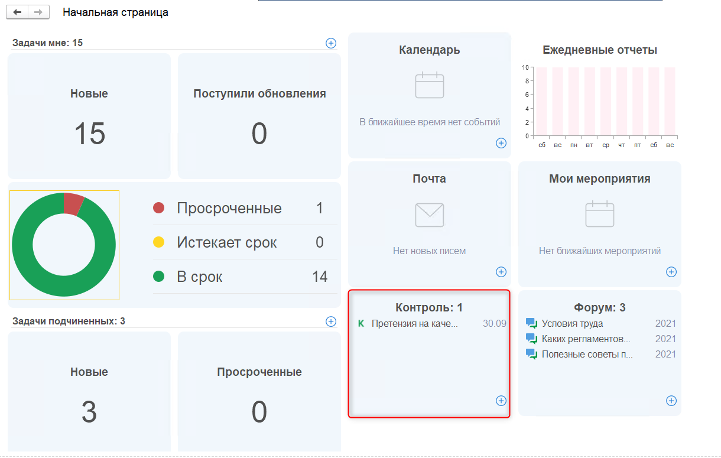
Task: Click the forward navigation arrow
Action: click(38, 12)
